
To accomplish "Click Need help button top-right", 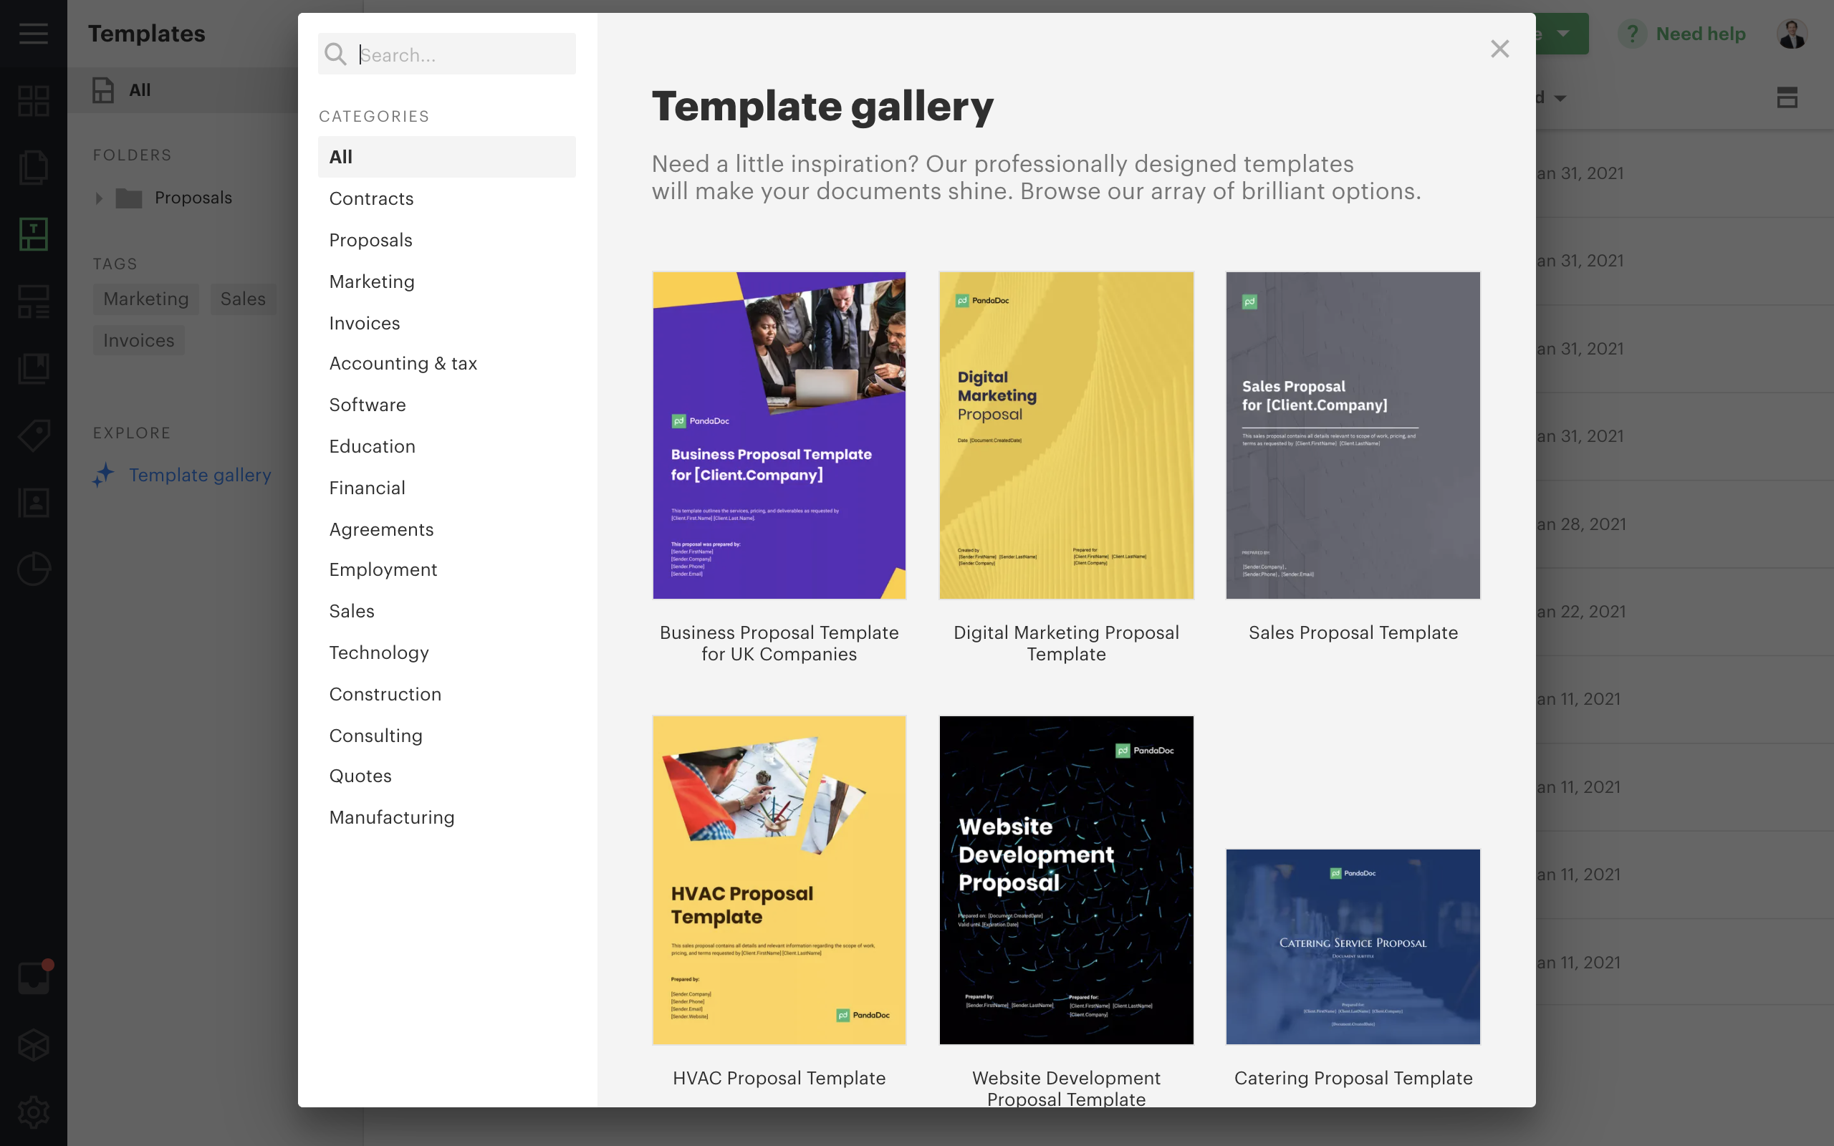I will 1690,34.
